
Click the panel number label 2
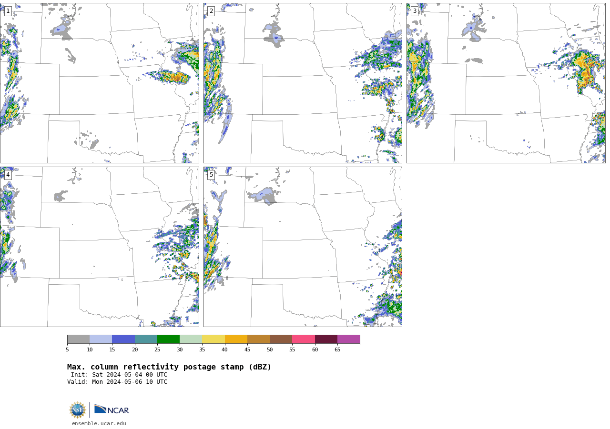click(x=211, y=11)
